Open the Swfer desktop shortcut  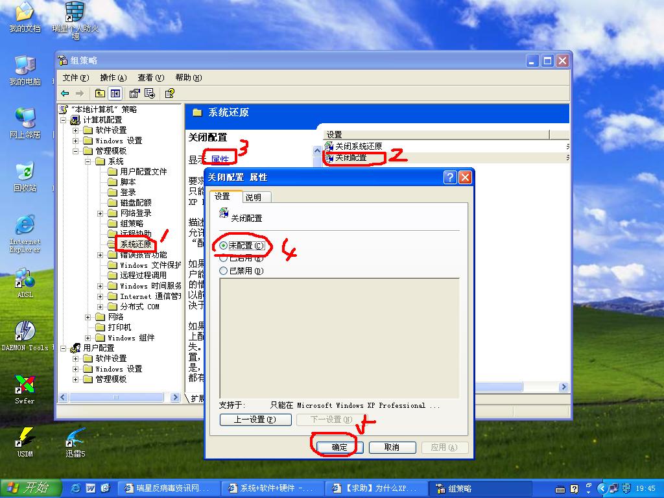coord(25,390)
